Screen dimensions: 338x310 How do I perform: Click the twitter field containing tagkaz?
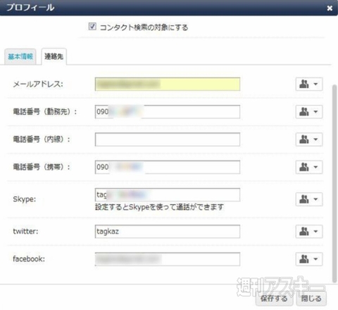coord(168,231)
